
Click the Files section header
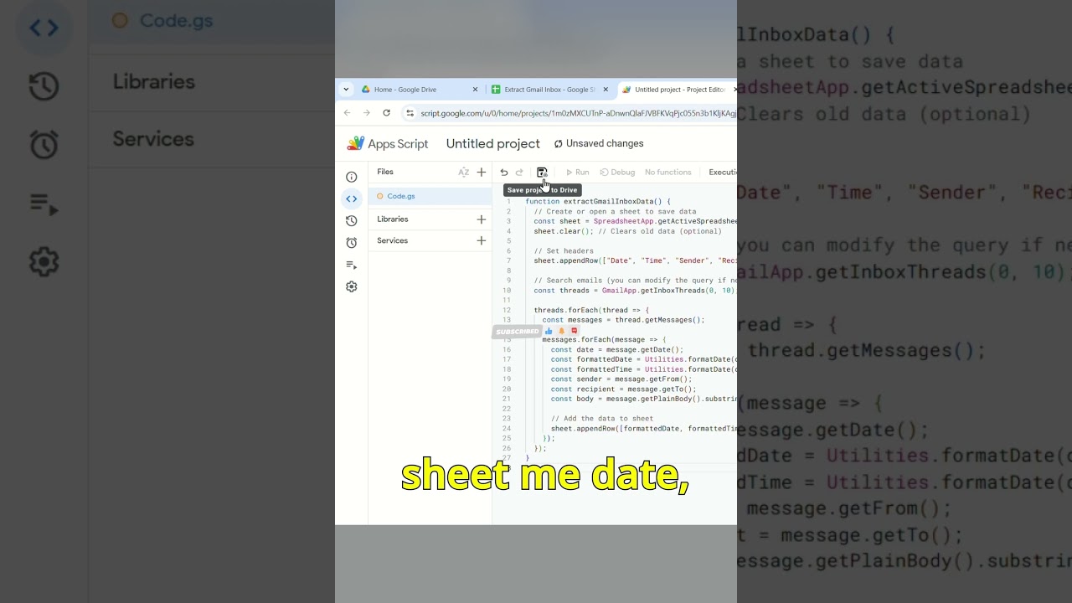(385, 172)
